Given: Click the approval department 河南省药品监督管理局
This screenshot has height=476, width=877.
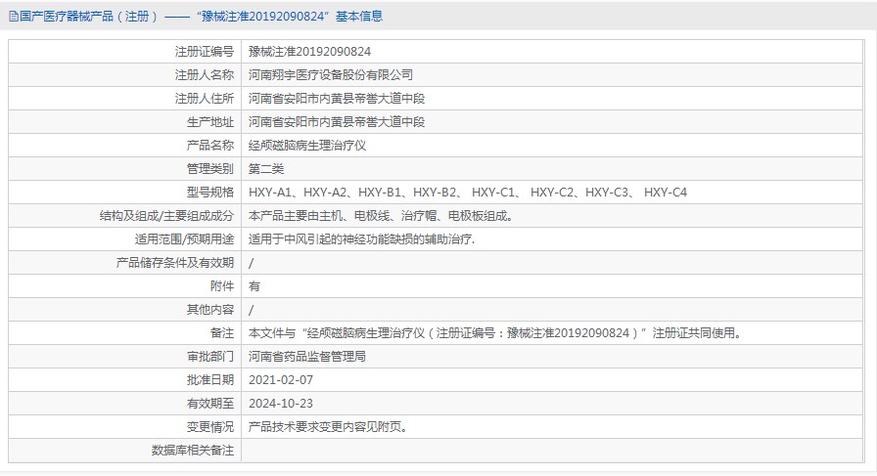Looking at the screenshot, I should (x=307, y=357).
